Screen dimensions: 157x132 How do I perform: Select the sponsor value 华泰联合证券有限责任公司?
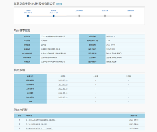51,49
